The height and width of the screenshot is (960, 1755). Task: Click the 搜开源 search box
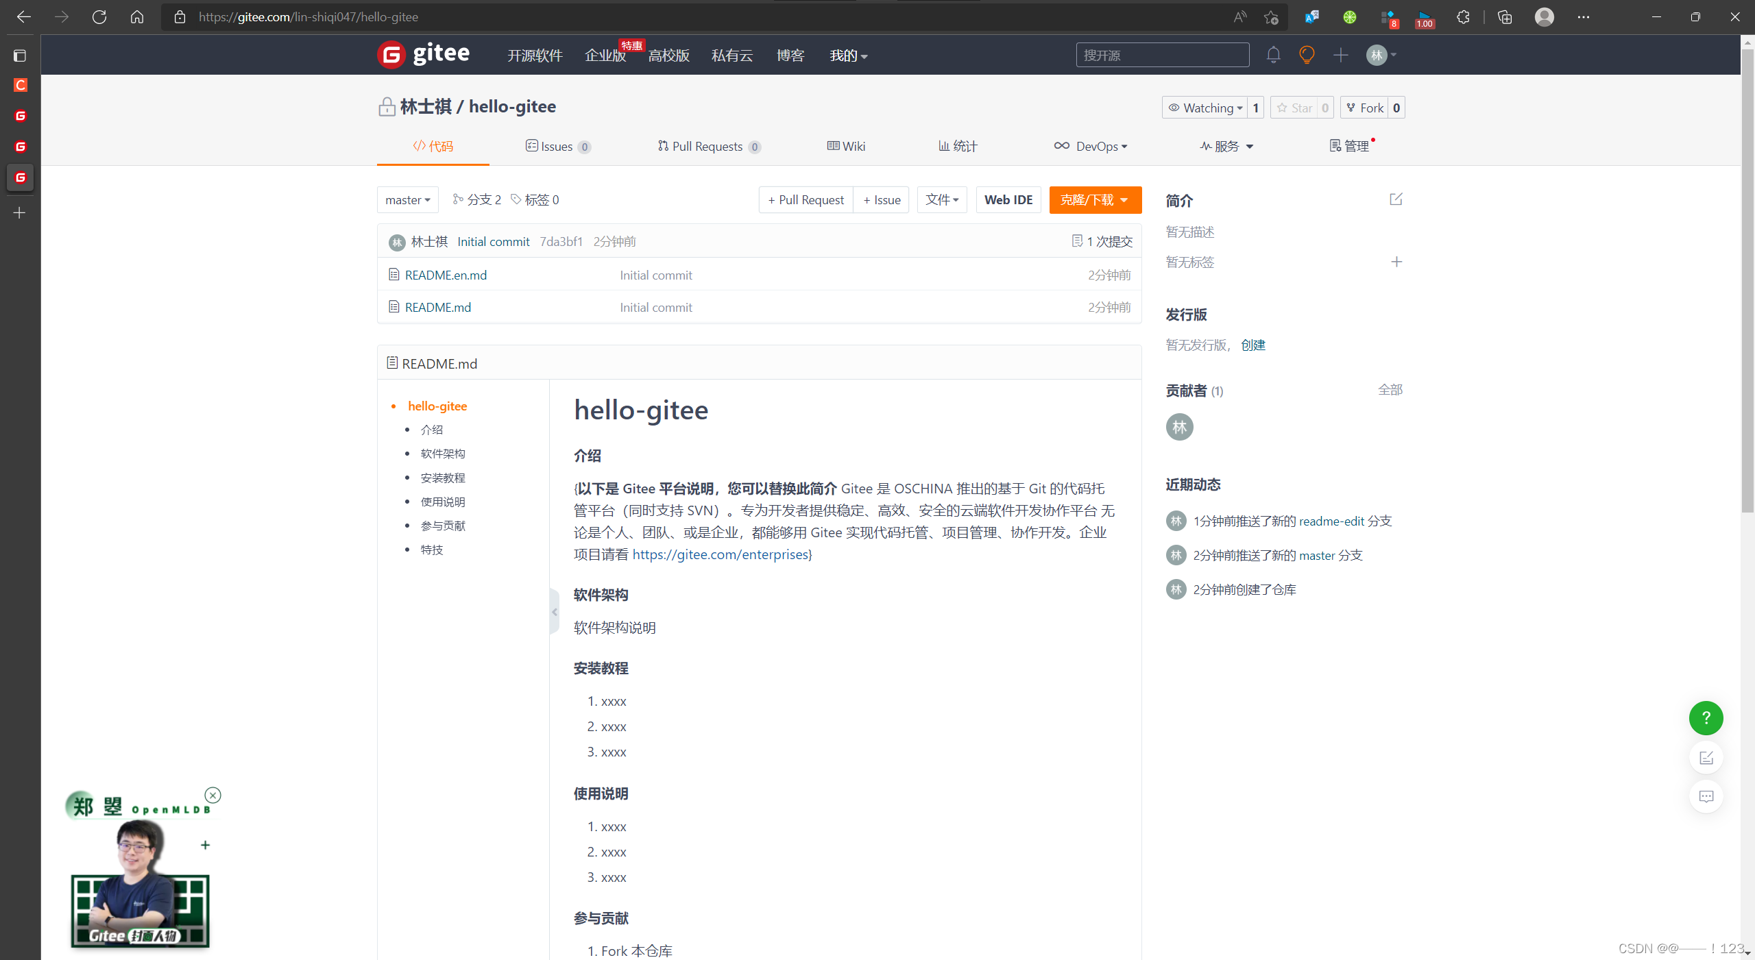coord(1163,55)
